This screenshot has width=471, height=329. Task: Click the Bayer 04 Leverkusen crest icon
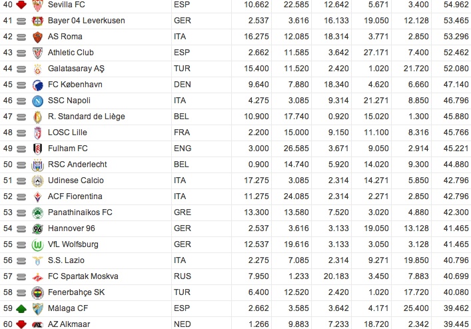tap(38, 21)
